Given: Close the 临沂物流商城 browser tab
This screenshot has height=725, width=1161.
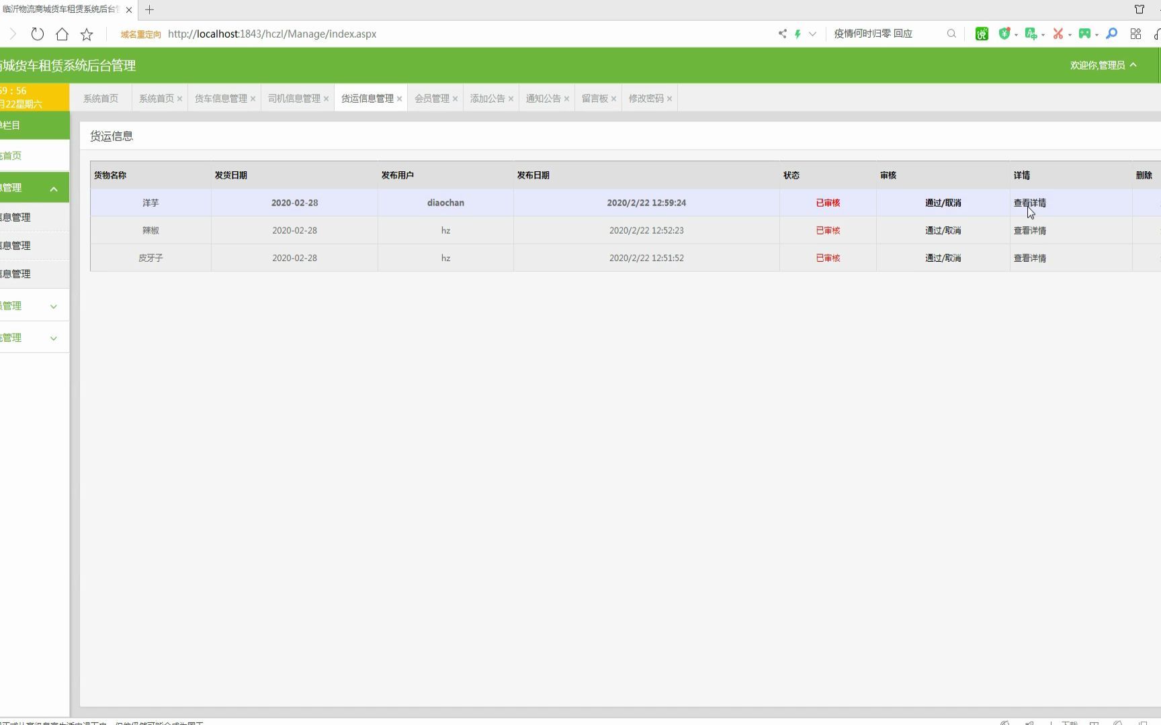Looking at the screenshot, I should click(129, 9).
